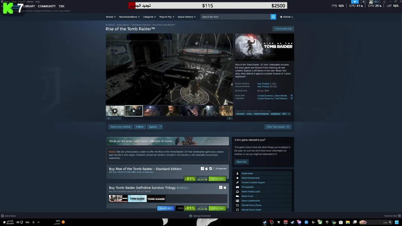This screenshot has width=402, height=226.
Task: Open the Games menu
Action: coord(30,2)
